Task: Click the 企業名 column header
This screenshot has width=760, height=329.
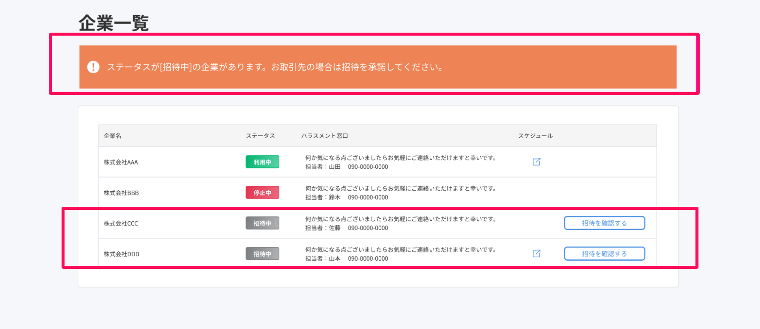Action: (x=113, y=136)
